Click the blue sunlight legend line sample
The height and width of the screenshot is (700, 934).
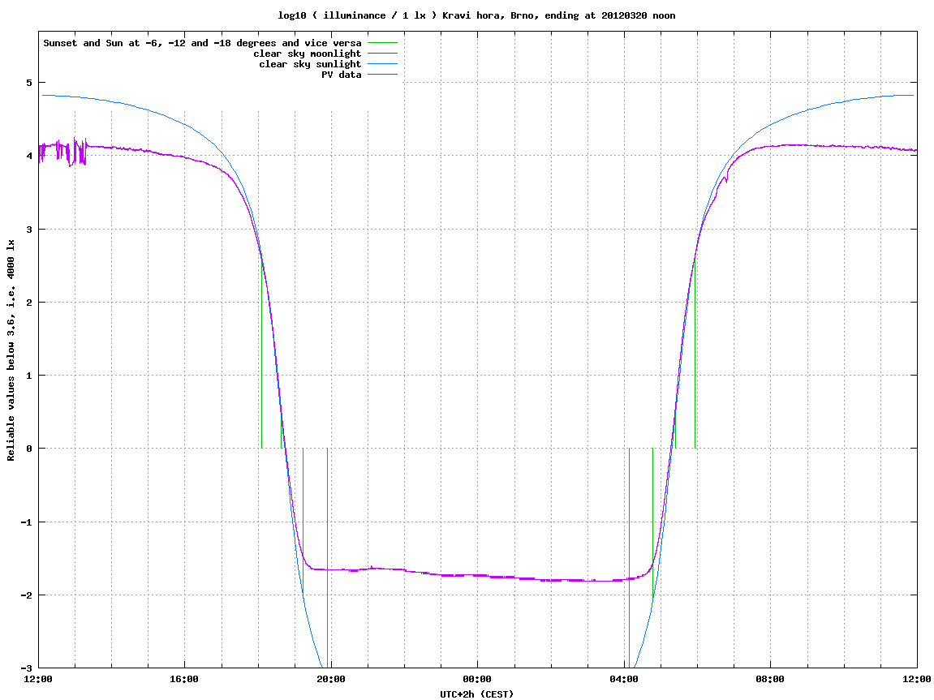(x=382, y=64)
